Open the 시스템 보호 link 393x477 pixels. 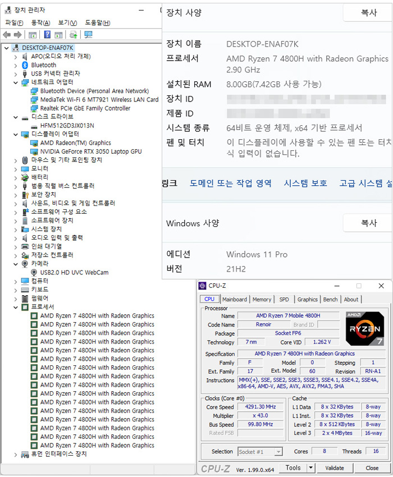pyautogui.click(x=305, y=183)
